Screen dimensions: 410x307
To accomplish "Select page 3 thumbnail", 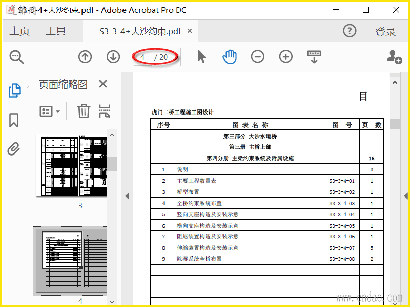I will click(x=71, y=165).
